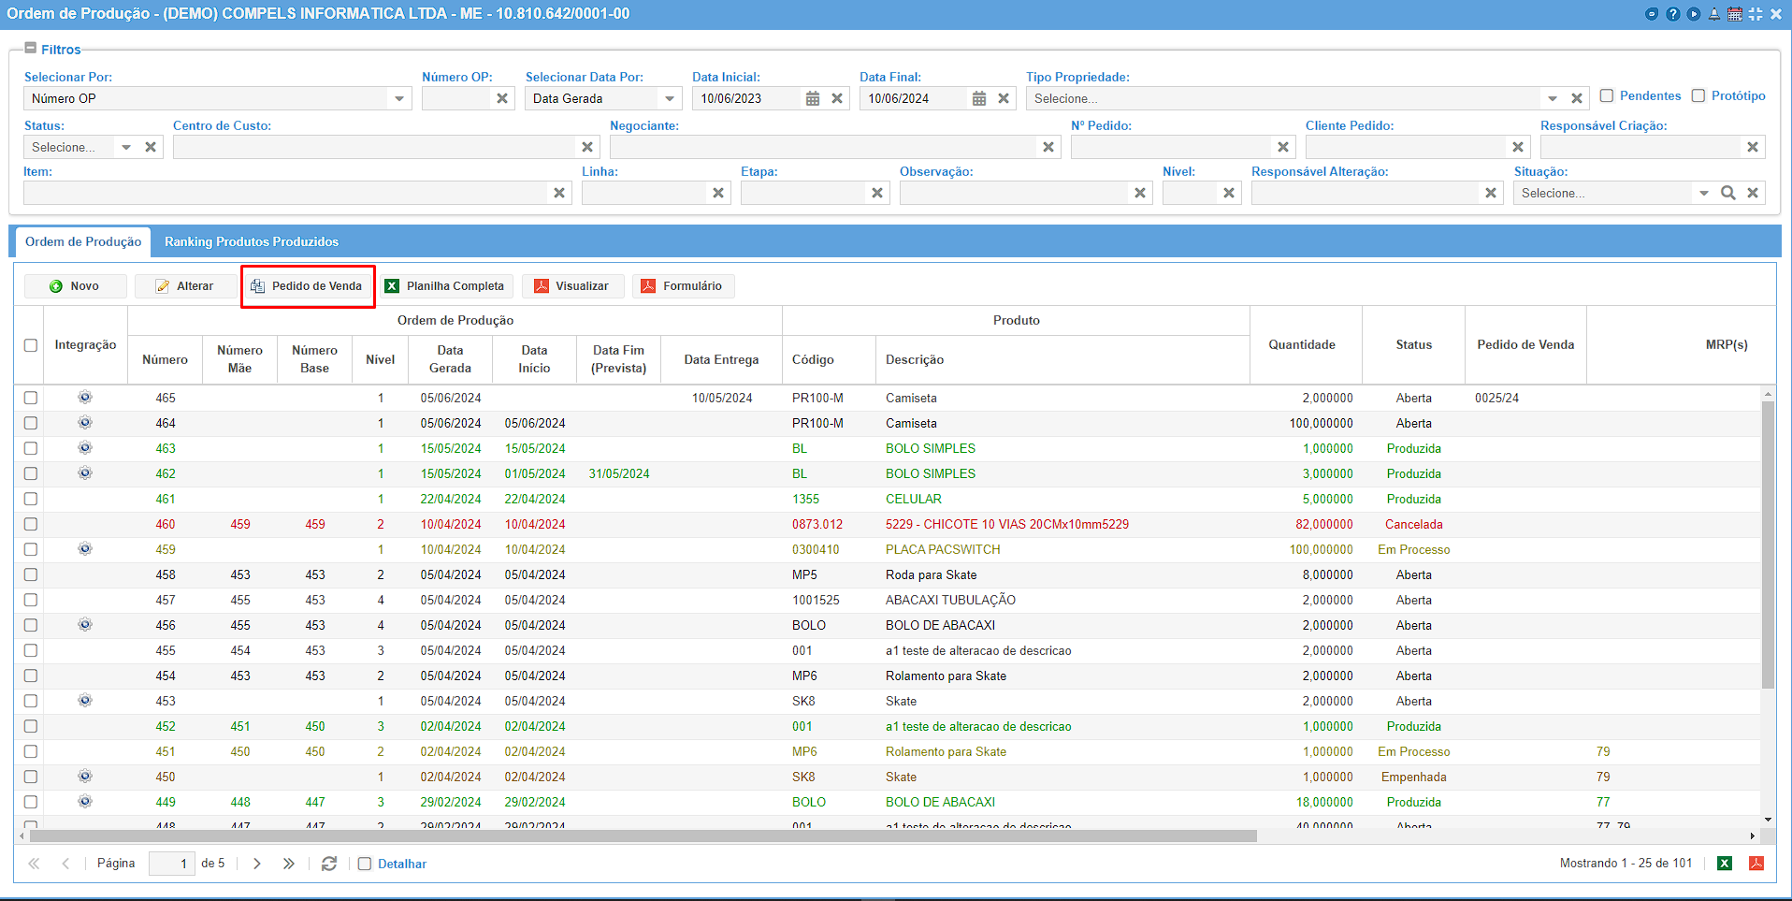This screenshot has width=1792, height=901.
Task: Clear the Data Inicial date
Action: [837, 98]
